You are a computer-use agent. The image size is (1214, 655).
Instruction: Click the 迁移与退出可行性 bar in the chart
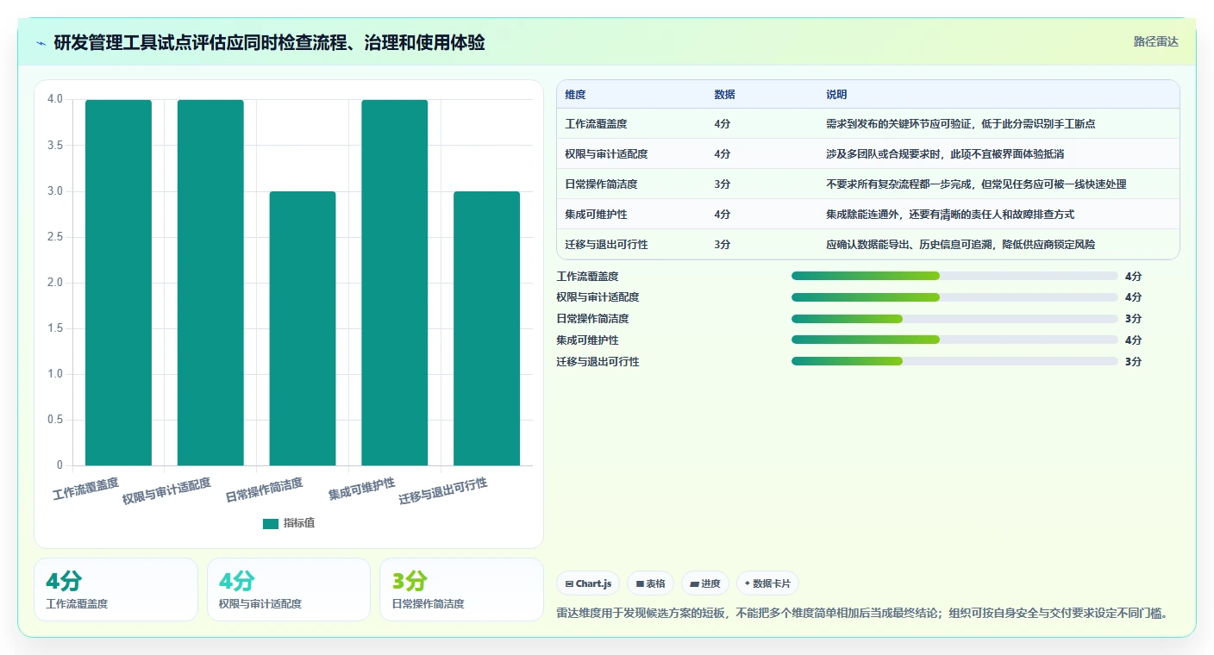486,328
